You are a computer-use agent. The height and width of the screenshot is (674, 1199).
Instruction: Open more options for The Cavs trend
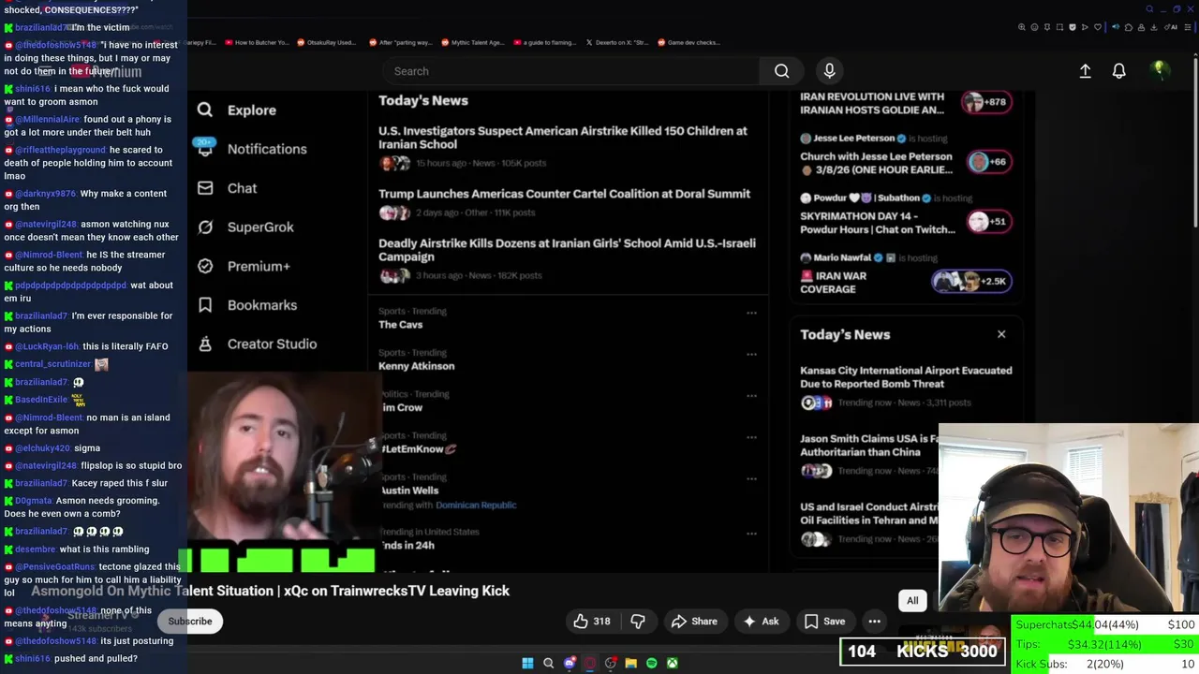pos(751,313)
